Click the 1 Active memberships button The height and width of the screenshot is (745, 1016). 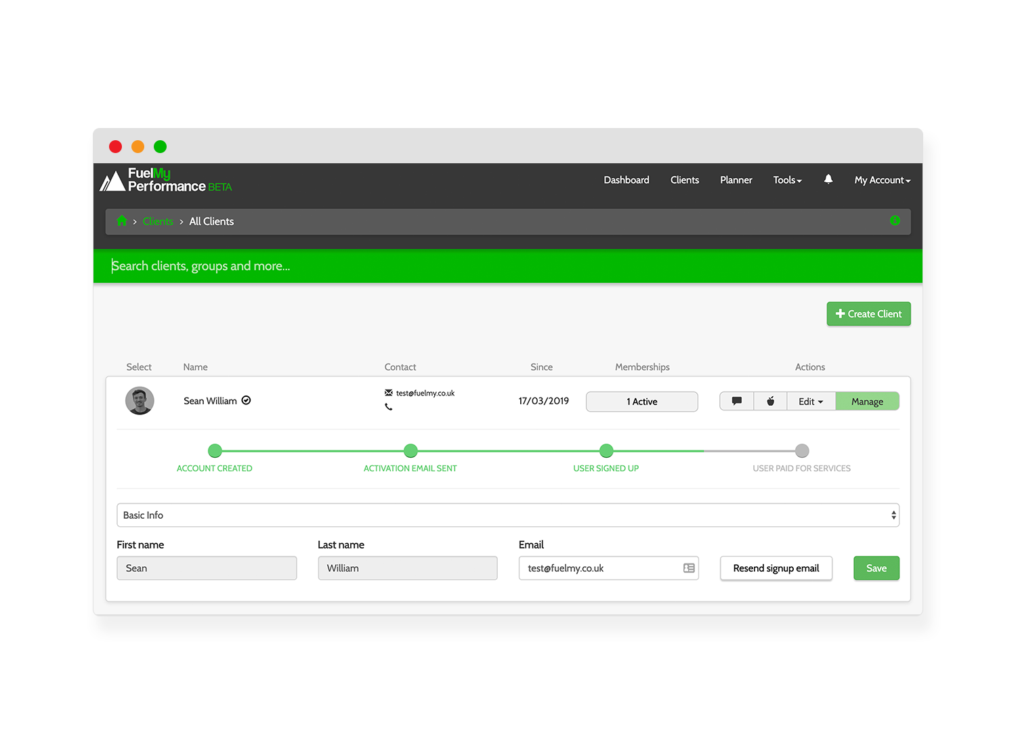(641, 402)
